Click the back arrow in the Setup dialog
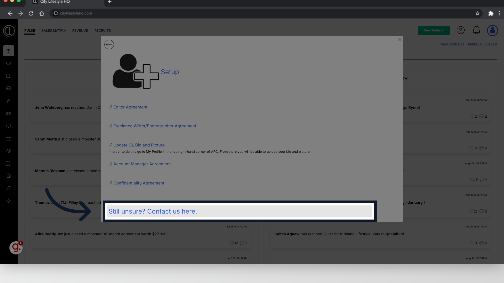This screenshot has width=504, height=283. click(x=109, y=45)
